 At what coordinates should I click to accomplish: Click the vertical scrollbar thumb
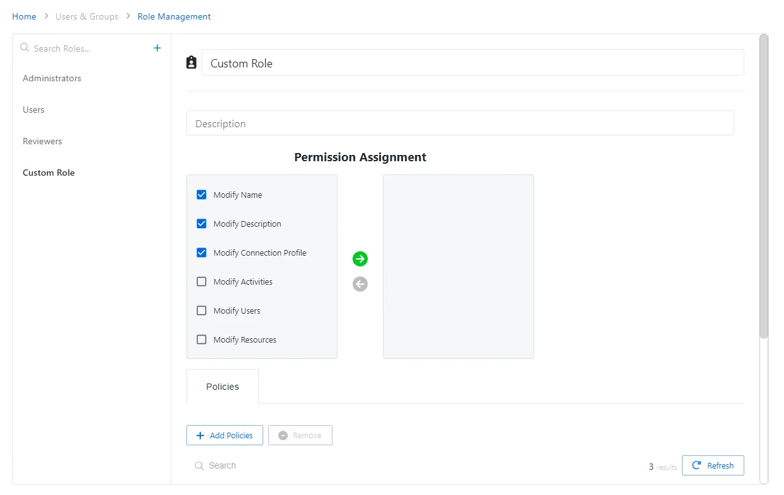pos(764,186)
